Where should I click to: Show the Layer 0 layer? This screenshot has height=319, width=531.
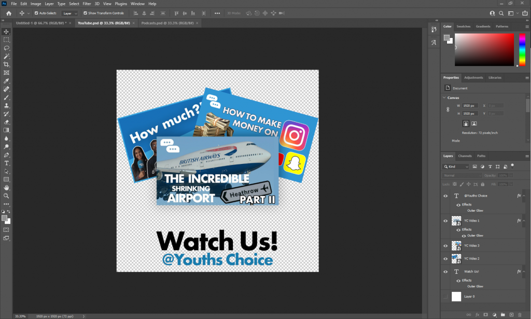(445, 297)
